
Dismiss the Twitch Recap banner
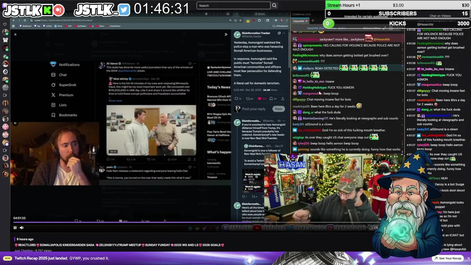click(x=468, y=258)
